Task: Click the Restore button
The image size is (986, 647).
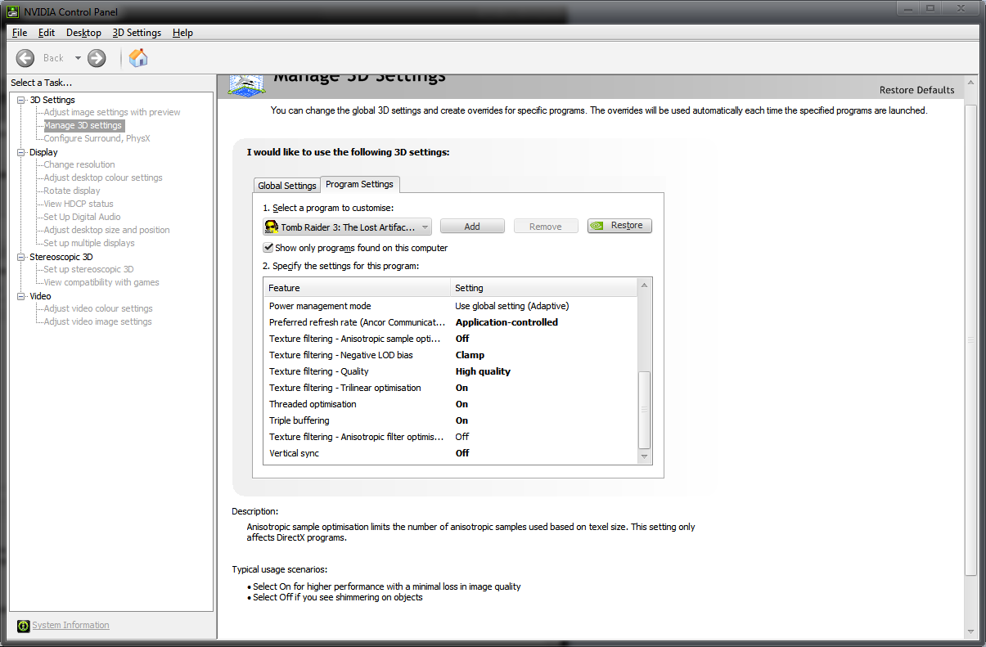Action: [x=619, y=226]
